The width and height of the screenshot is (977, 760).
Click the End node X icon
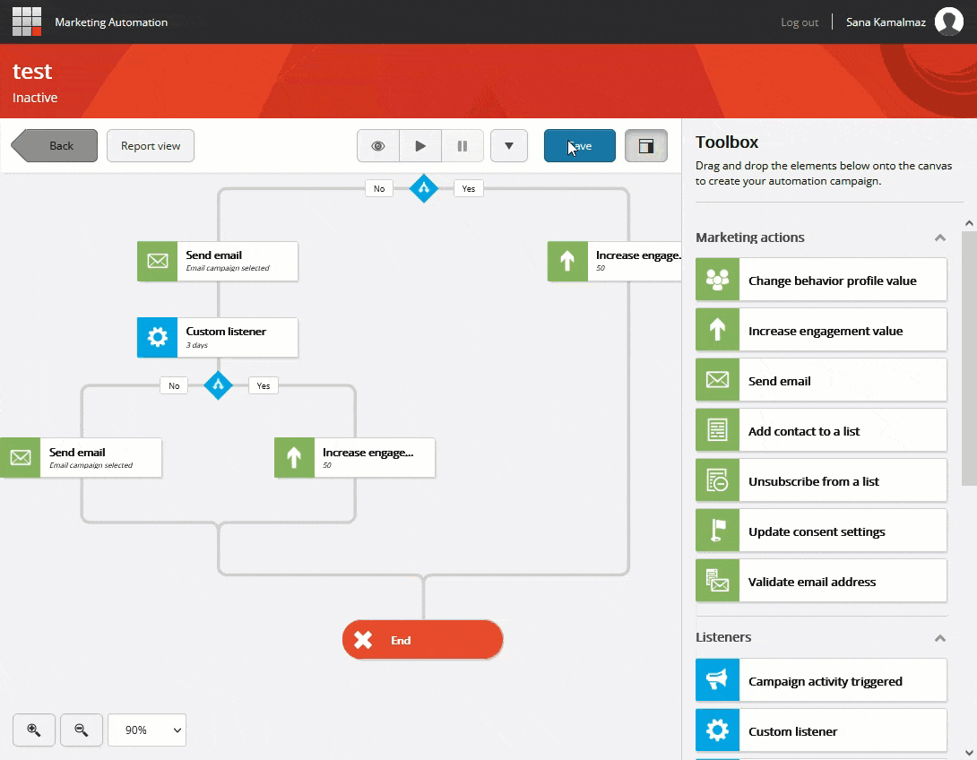363,640
